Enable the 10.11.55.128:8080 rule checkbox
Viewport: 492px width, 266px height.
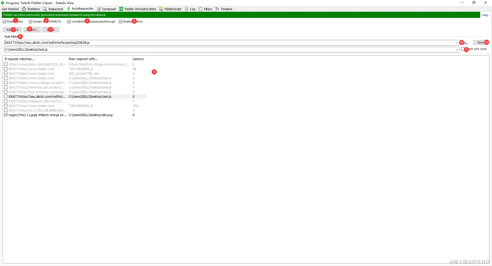[x=6, y=110]
